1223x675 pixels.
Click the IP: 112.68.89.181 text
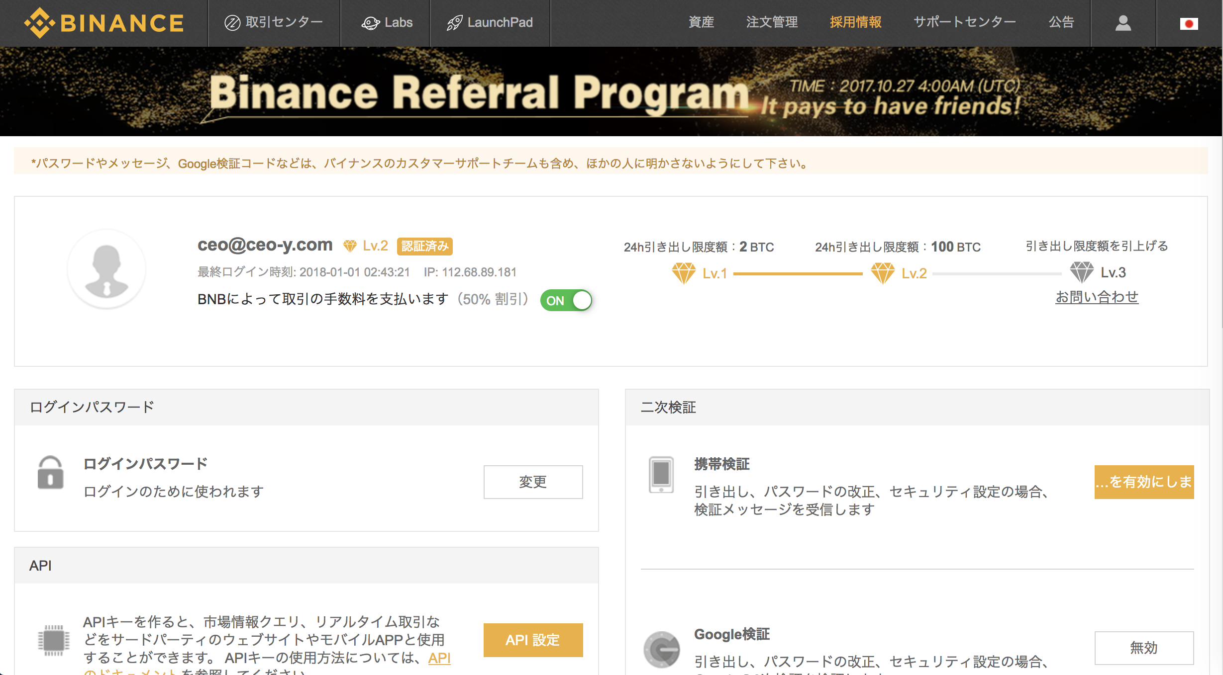(470, 272)
